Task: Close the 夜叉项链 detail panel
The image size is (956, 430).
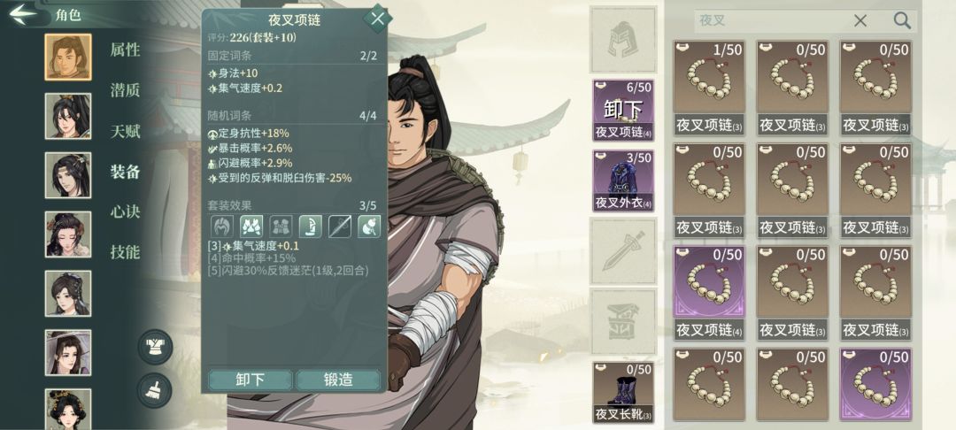Action: click(377, 19)
